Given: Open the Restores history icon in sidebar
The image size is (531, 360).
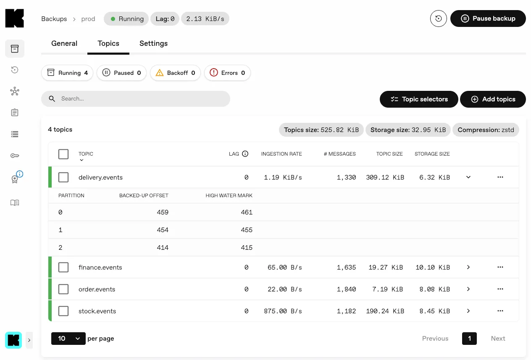Looking at the screenshot, I should [x=15, y=70].
